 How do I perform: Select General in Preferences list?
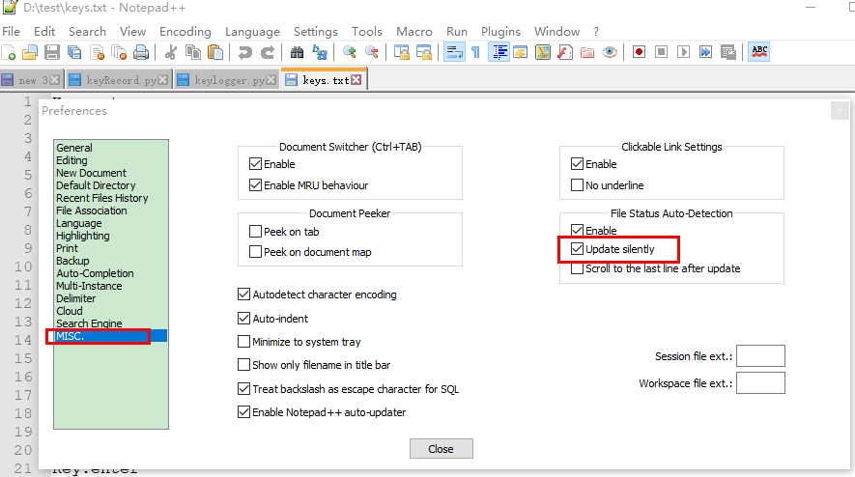74,148
